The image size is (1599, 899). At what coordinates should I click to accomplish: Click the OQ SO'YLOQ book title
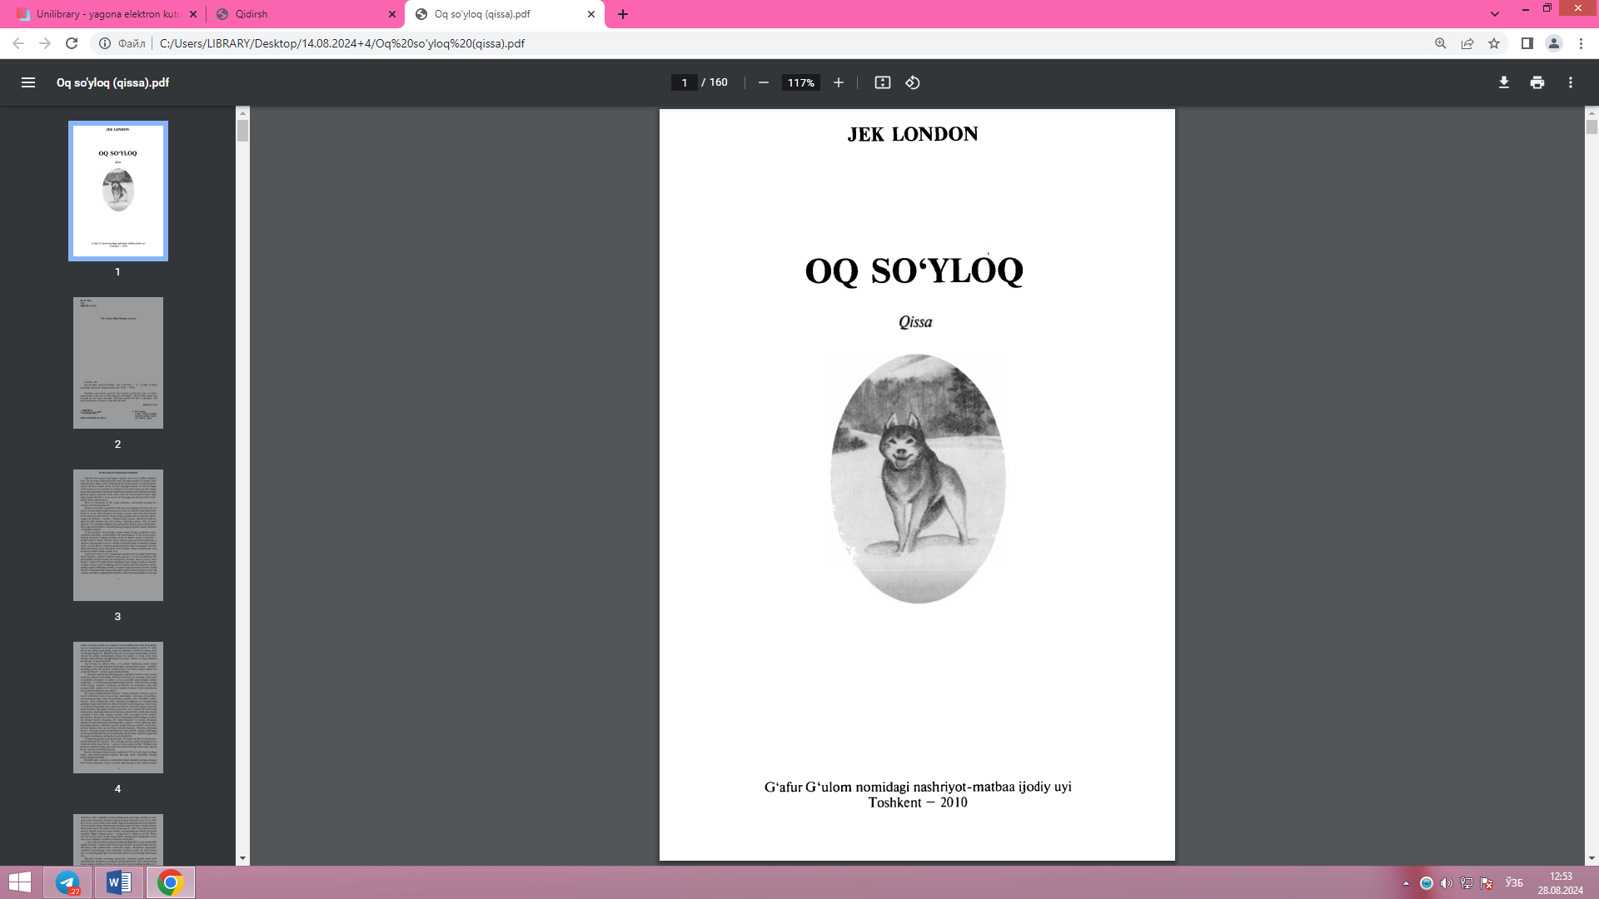pos(914,271)
